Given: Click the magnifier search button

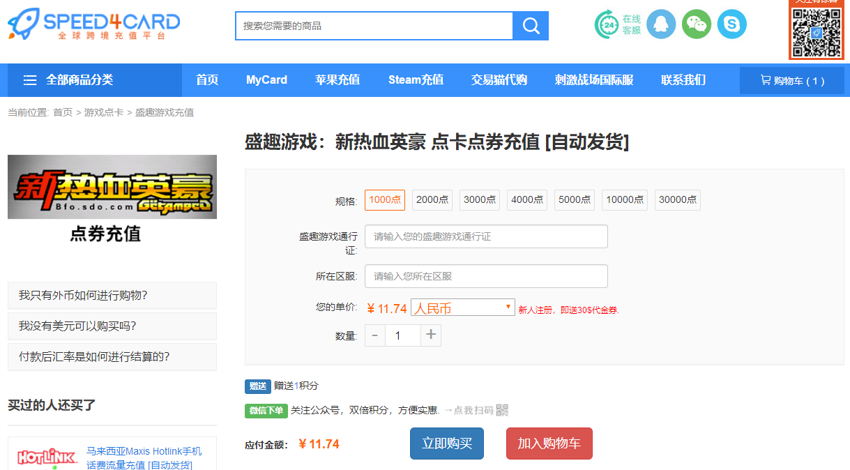Looking at the screenshot, I should [x=531, y=26].
